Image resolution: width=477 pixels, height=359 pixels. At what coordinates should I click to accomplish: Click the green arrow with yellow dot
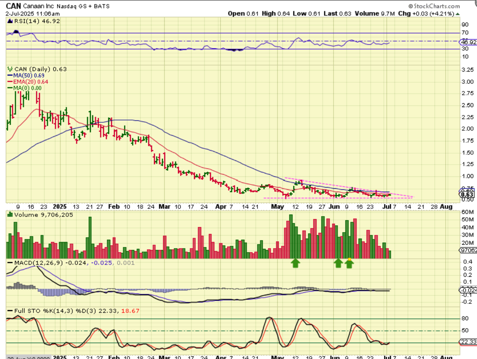[x=349, y=263]
